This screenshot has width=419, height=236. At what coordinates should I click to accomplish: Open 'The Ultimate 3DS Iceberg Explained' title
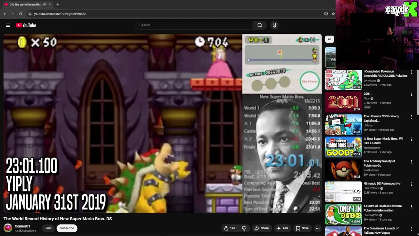[381, 119]
